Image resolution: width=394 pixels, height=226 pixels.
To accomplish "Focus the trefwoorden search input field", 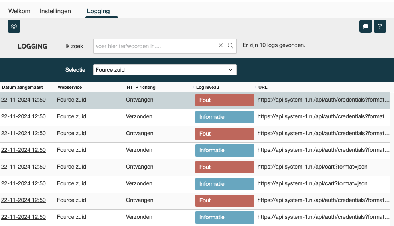I will (x=156, y=46).
